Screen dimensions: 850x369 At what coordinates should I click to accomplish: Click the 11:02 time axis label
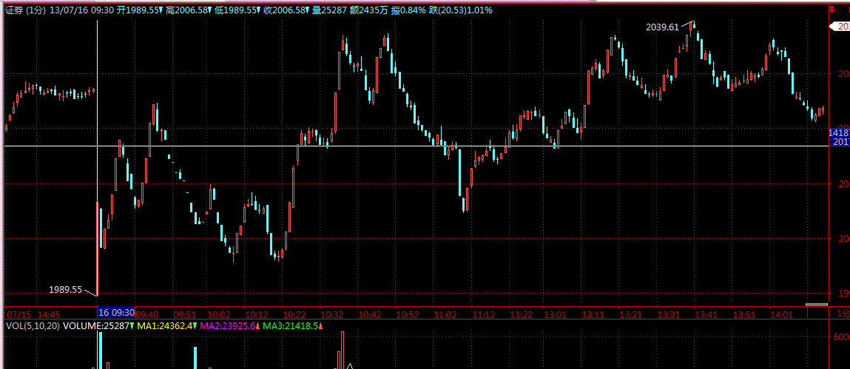pyautogui.click(x=445, y=314)
